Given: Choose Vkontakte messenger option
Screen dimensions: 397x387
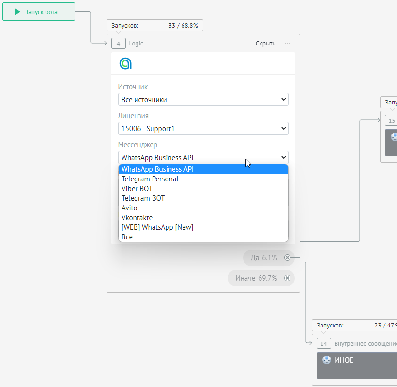Looking at the screenshot, I should point(137,218).
